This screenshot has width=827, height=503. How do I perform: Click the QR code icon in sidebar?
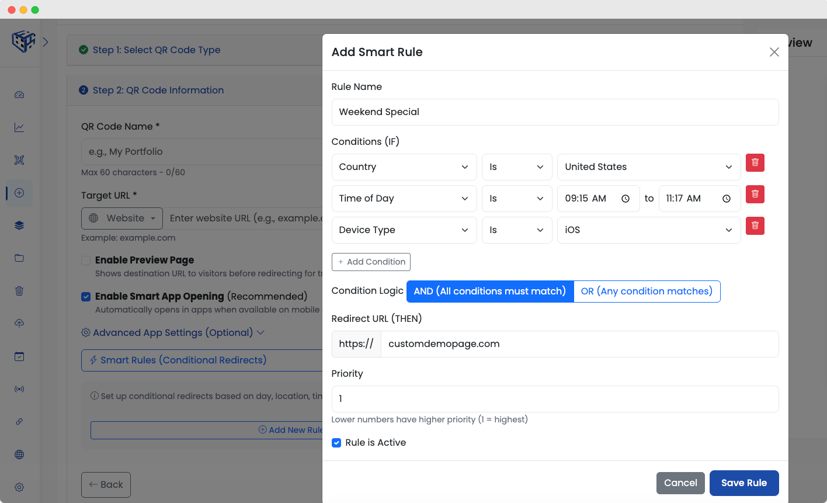click(x=19, y=160)
